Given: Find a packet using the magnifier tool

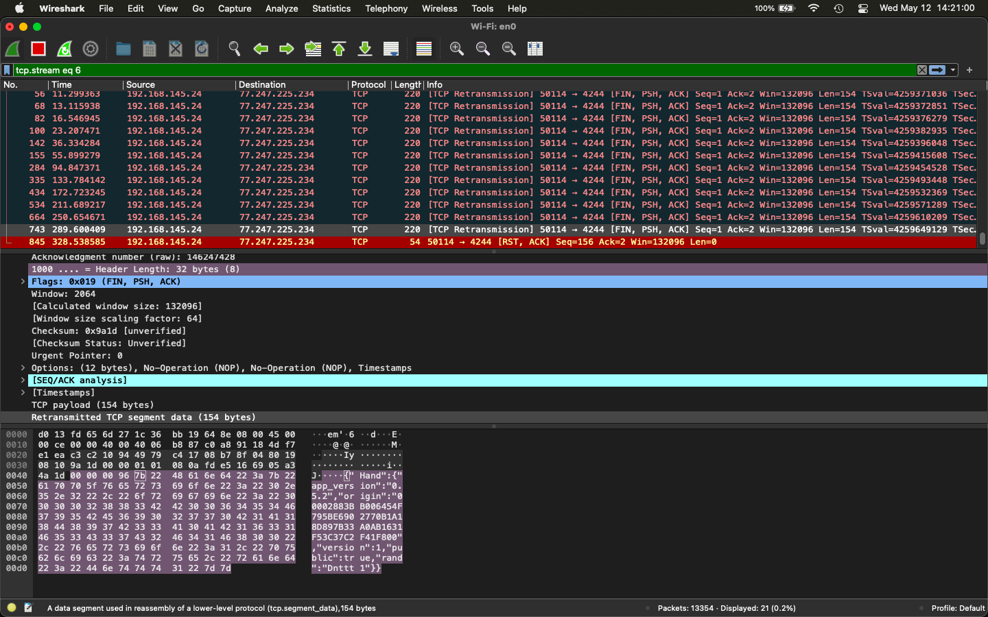Looking at the screenshot, I should [234, 49].
